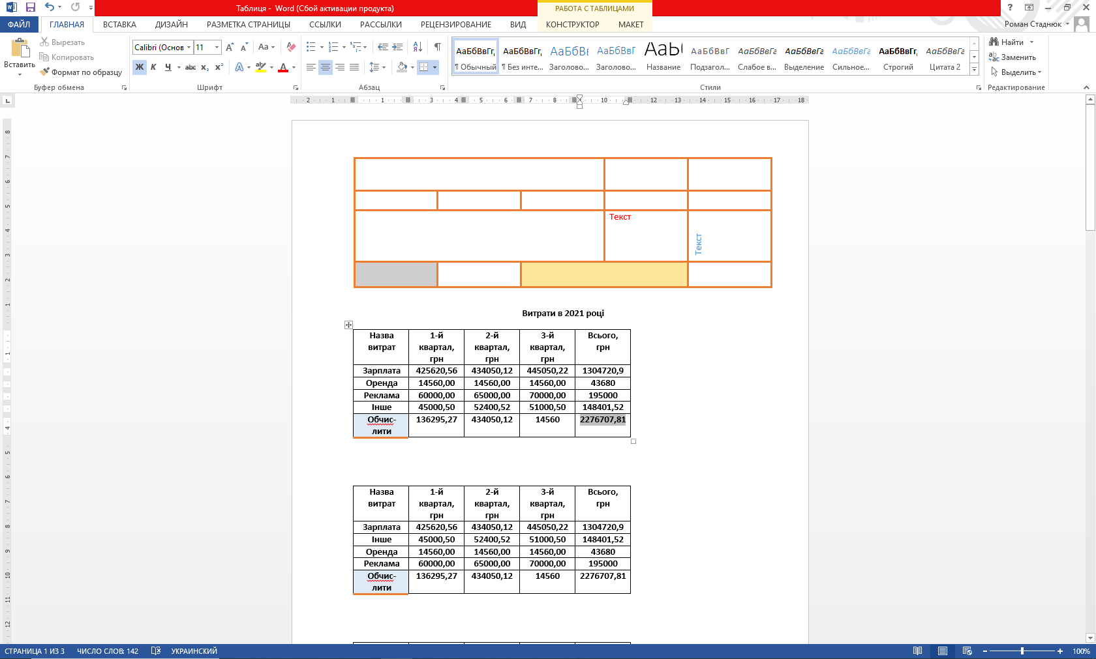Open the font size dropdown
The image size is (1096, 659).
[x=217, y=48]
